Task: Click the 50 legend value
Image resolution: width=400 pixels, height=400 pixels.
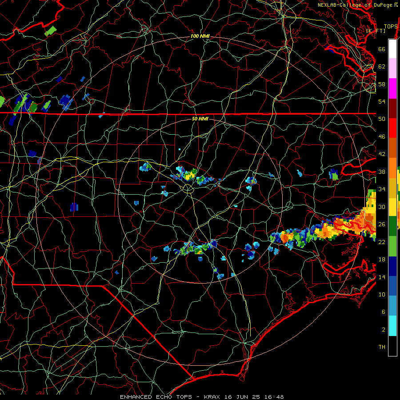Action: [382, 119]
